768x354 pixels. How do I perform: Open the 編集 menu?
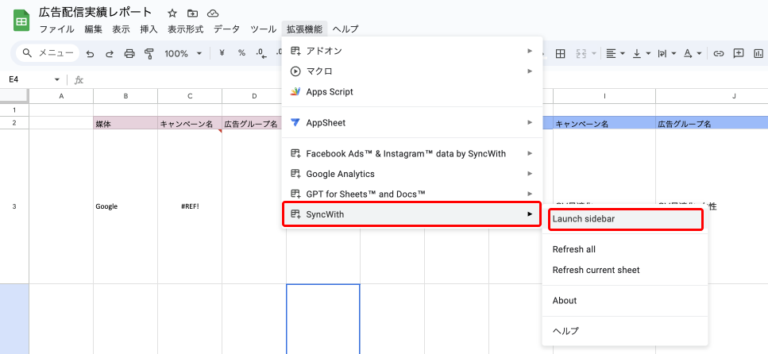pos(94,29)
